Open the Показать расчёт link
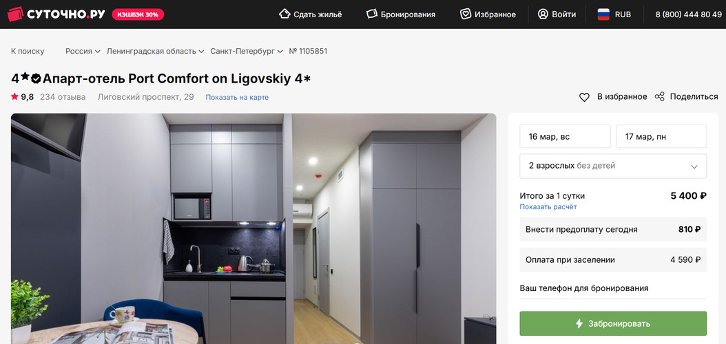Viewport: 726px width, 344px height. pos(548,207)
